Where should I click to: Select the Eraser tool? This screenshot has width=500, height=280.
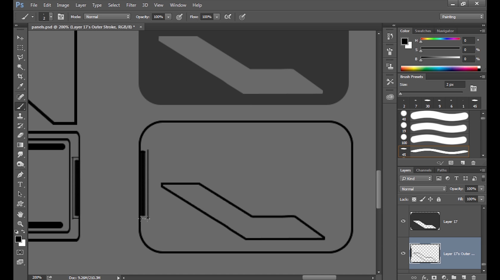[x=20, y=135]
